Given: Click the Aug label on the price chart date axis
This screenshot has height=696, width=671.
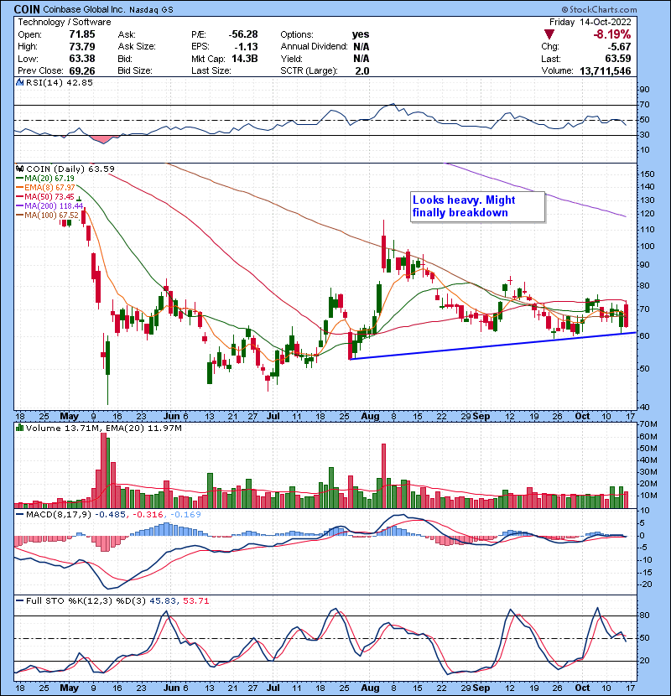Looking at the screenshot, I should point(370,417).
